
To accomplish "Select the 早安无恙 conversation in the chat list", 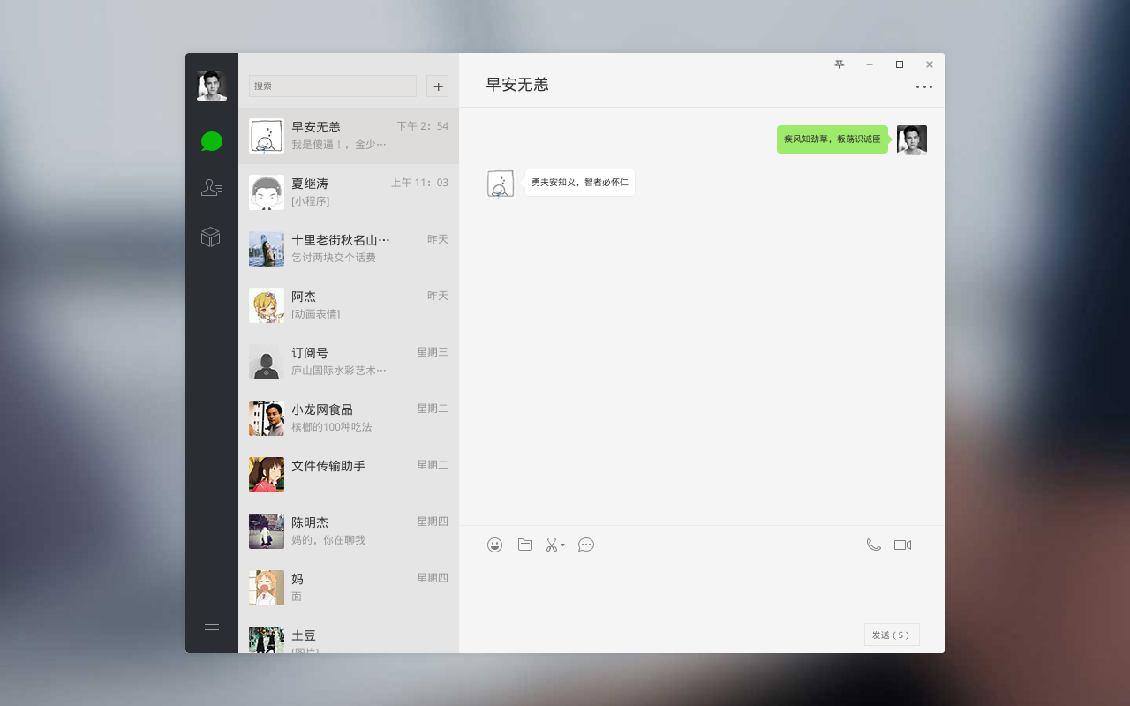I will (x=349, y=136).
